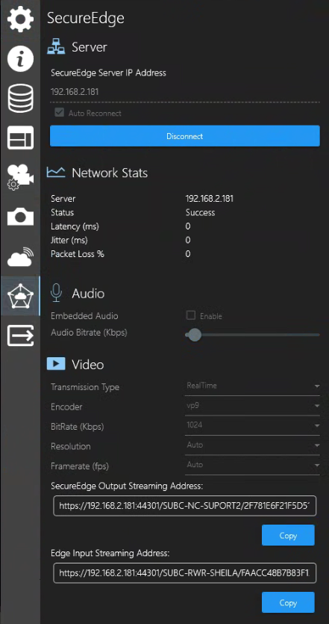The image size is (329, 624).
Task: Open the photo camera sidebar icon
Action: 20,217
